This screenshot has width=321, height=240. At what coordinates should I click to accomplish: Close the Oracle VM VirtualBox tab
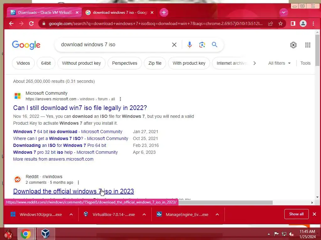[77, 12]
